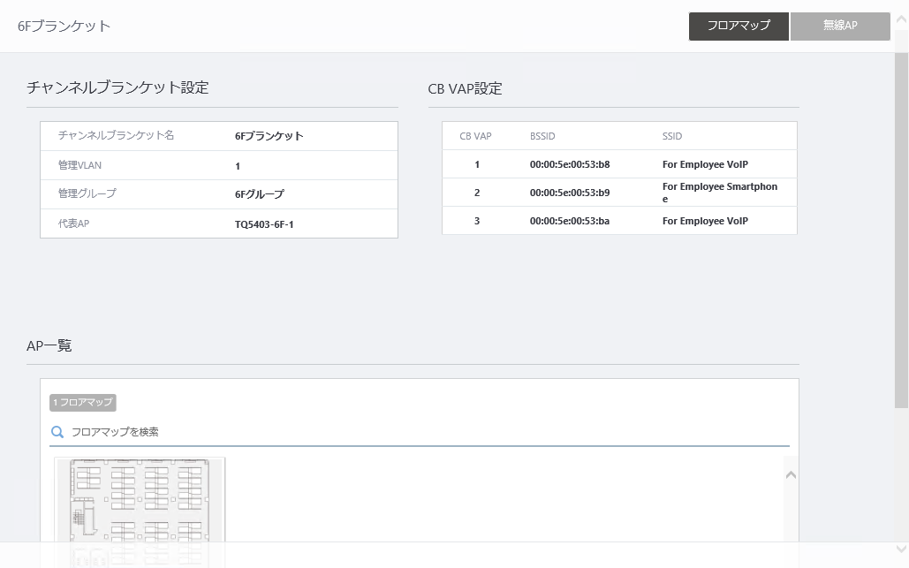Click CB VAP number 2

(x=477, y=193)
